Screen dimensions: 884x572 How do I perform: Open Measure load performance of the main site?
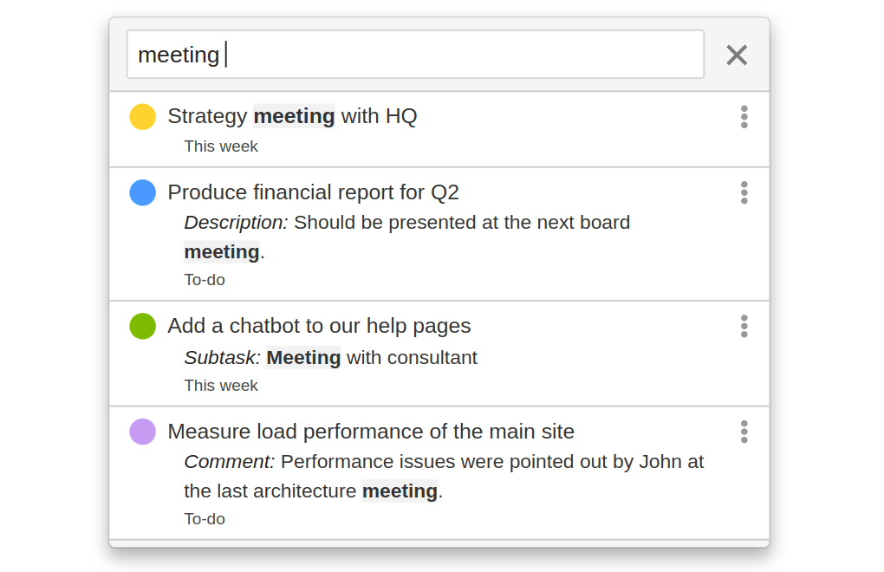[370, 432]
